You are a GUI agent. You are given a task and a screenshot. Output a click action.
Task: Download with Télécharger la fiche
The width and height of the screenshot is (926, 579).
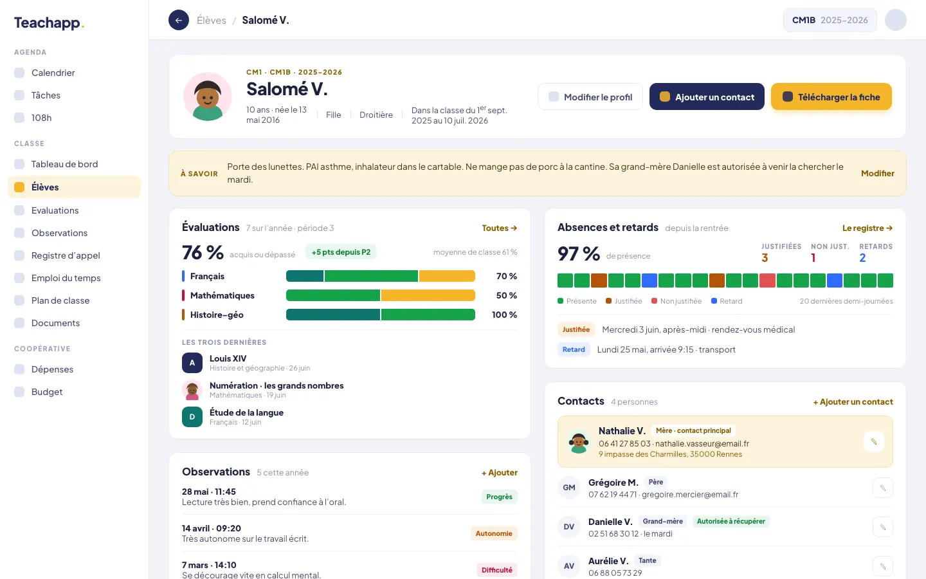click(831, 96)
